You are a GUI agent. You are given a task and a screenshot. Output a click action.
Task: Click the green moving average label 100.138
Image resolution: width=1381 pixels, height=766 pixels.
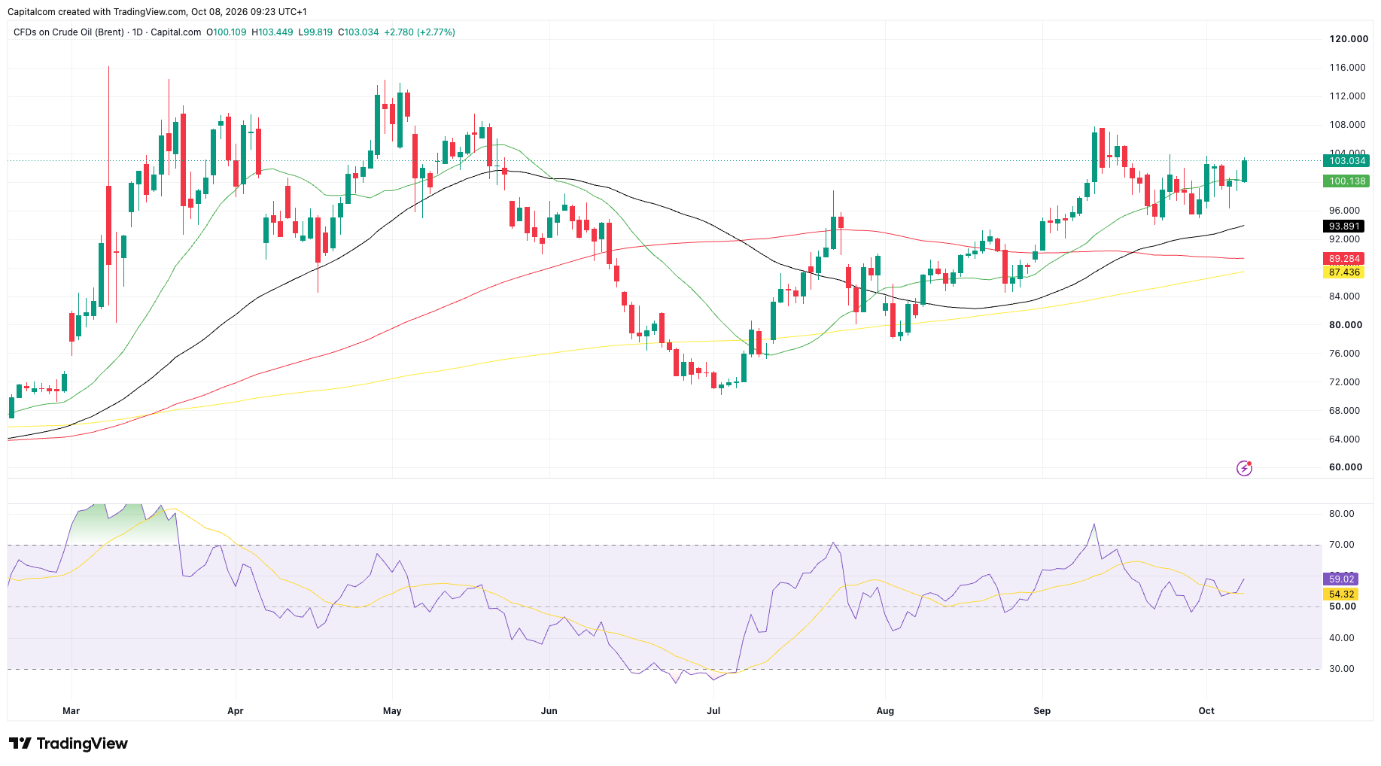(x=1346, y=181)
